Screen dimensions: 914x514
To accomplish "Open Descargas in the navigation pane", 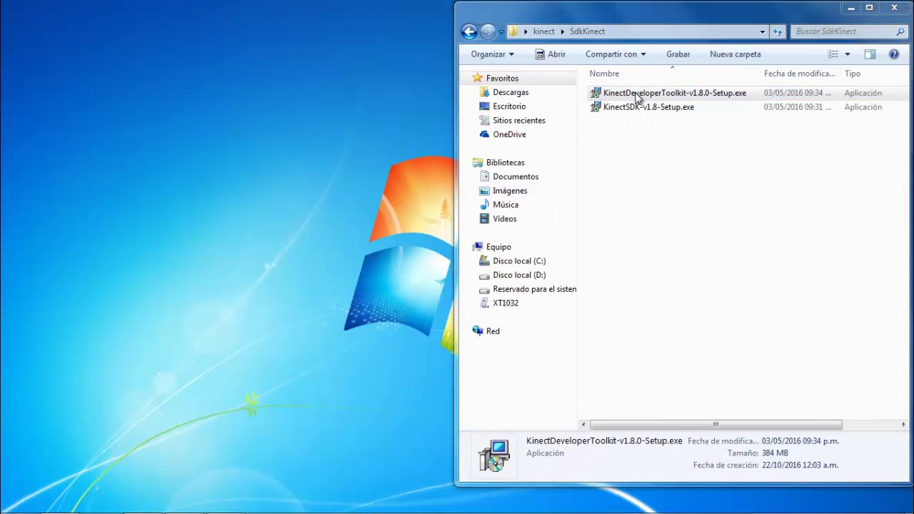I will click(x=511, y=92).
